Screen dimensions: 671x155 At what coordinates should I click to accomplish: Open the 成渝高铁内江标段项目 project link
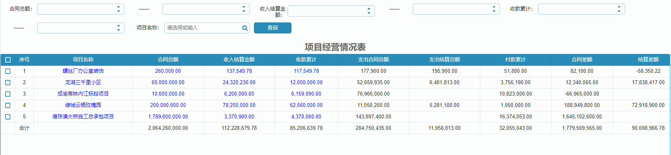click(x=83, y=94)
